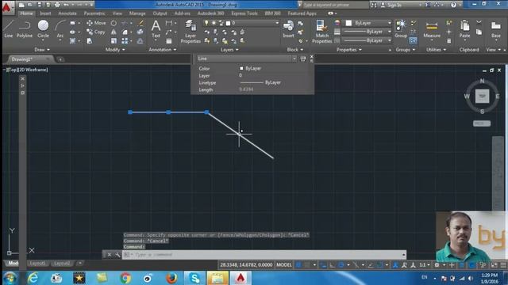
Task: Open Layer Properties manager
Action: coord(190,32)
